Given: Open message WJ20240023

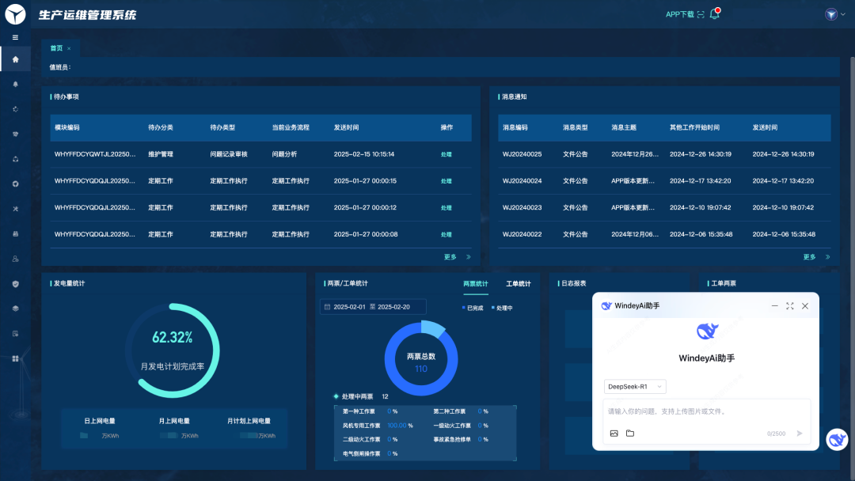Looking at the screenshot, I should (x=522, y=207).
